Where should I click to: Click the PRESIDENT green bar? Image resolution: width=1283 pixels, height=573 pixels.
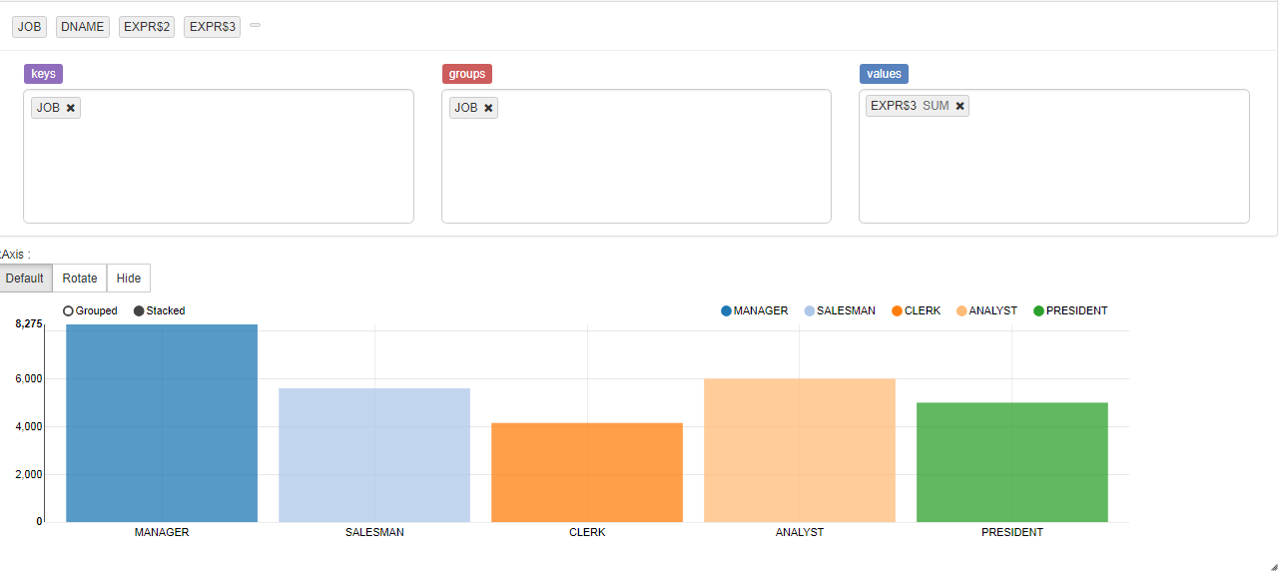pyautogui.click(x=1012, y=462)
